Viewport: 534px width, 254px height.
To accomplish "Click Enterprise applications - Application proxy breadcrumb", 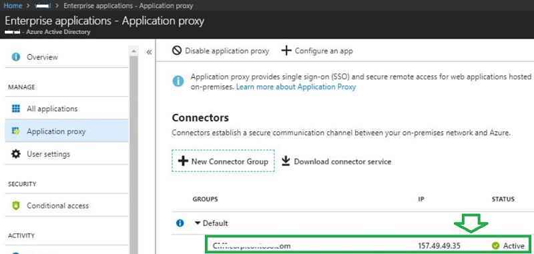I will click(x=128, y=6).
